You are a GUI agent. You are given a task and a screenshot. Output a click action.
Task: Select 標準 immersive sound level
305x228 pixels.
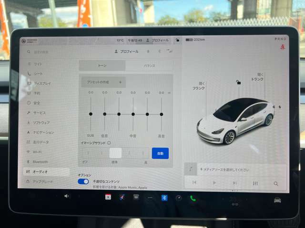[115, 153]
